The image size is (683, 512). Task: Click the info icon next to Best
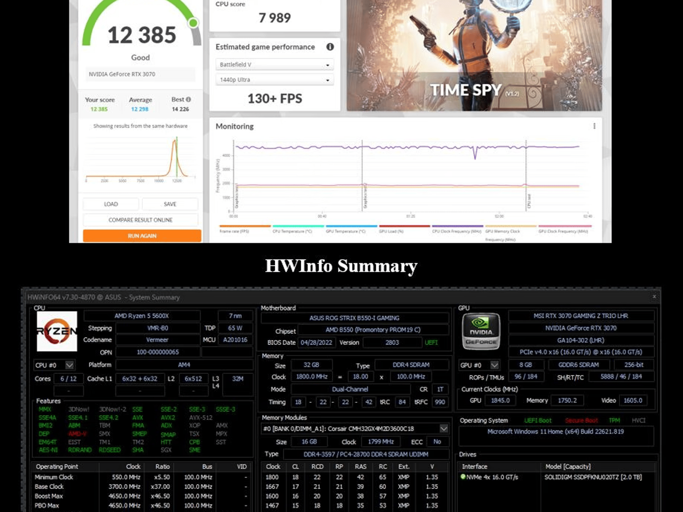[x=188, y=99]
